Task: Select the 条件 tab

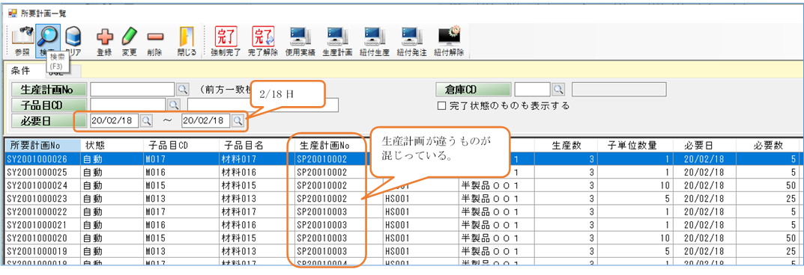Action: (x=20, y=70)
